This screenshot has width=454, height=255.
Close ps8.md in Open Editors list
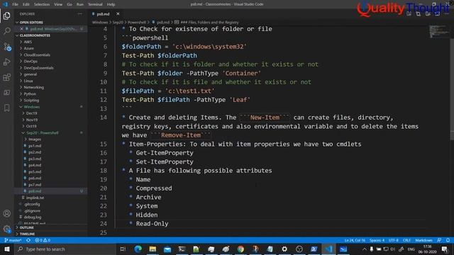click(x=21, y=29)
